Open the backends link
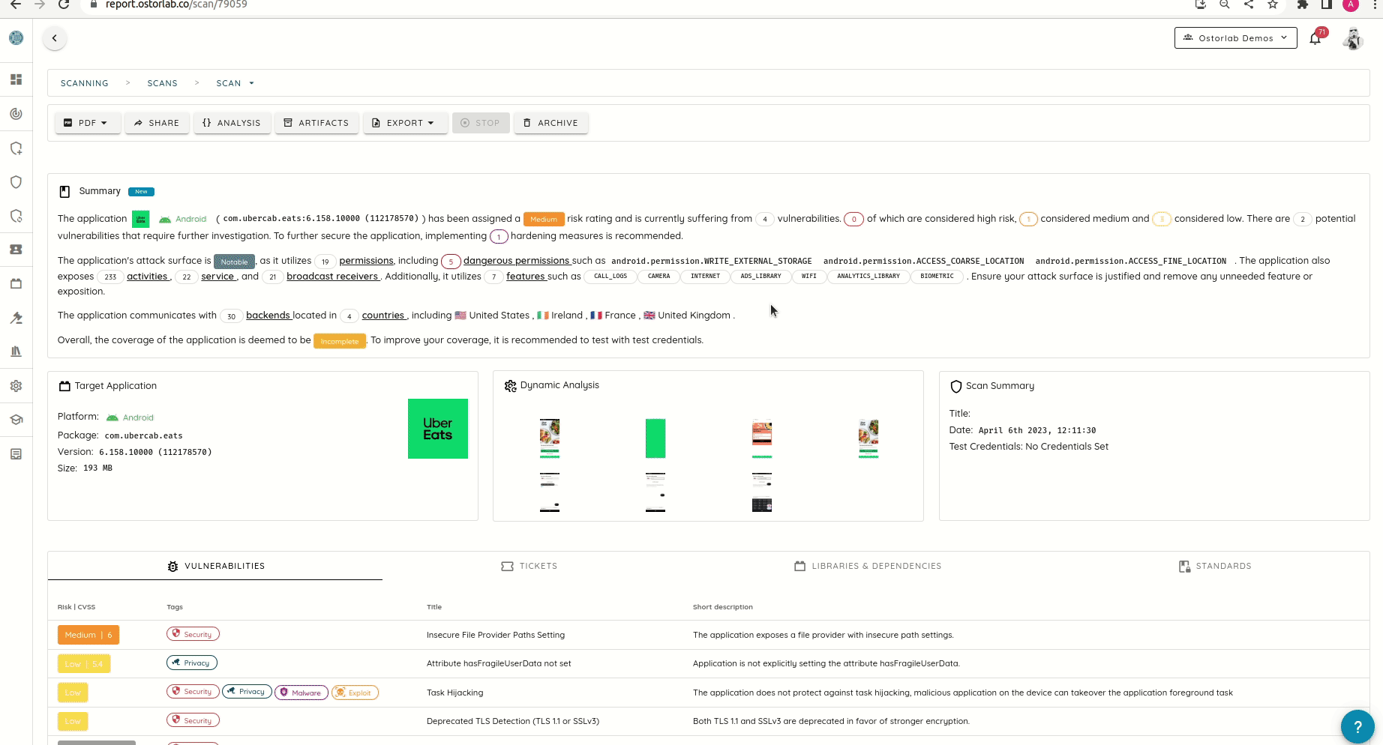Viewport: 1383px width, 745px height. tap(268, 316)
